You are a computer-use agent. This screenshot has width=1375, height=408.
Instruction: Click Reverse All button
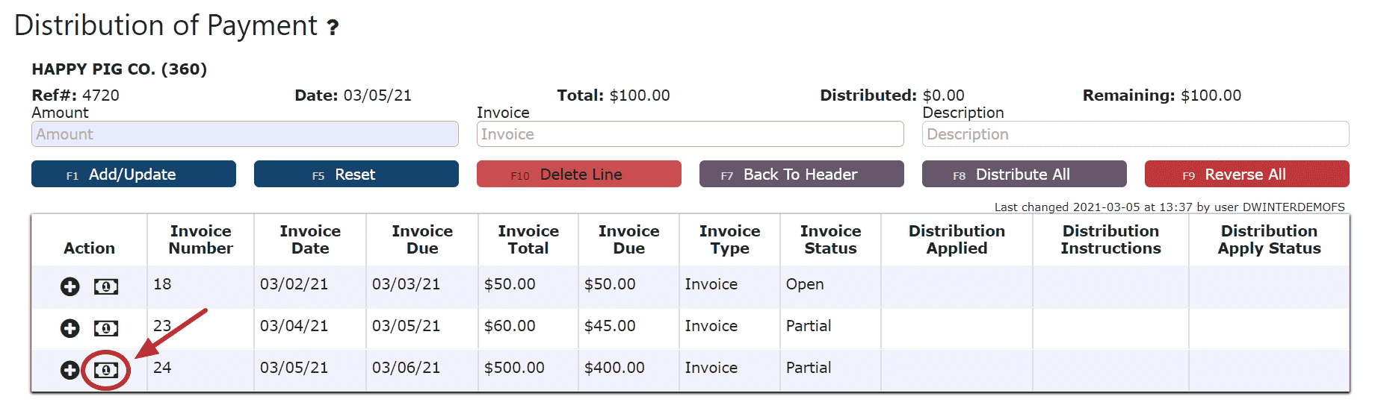pyautogui.click(x=1247, y=174)
